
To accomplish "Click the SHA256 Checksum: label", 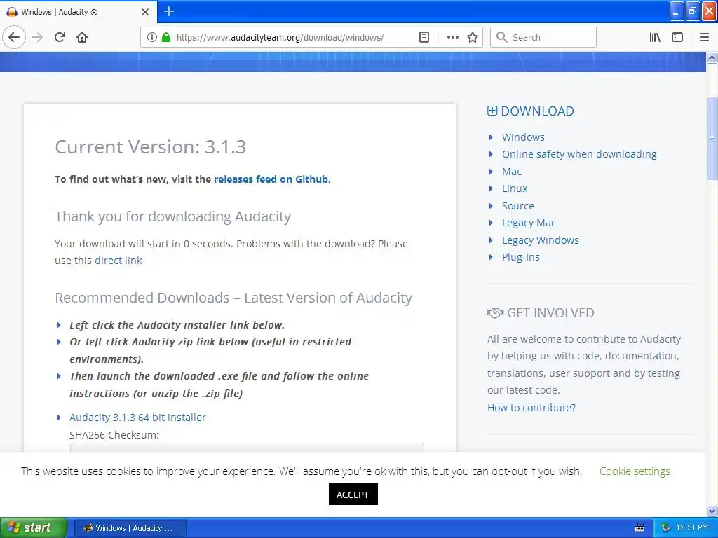I will [x=114, y=434].
